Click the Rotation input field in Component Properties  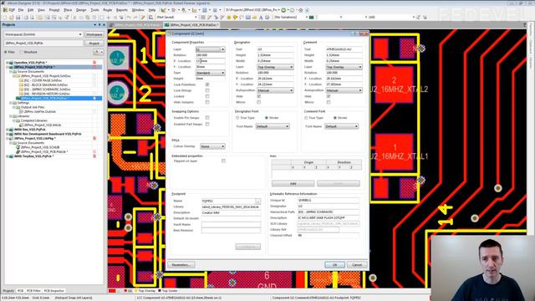point(210,55)
